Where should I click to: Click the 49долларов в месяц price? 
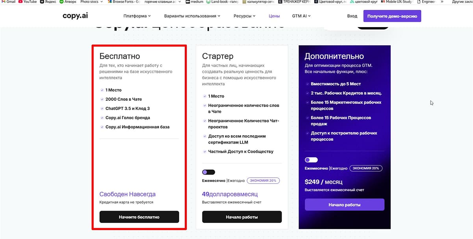coord(230,194)
